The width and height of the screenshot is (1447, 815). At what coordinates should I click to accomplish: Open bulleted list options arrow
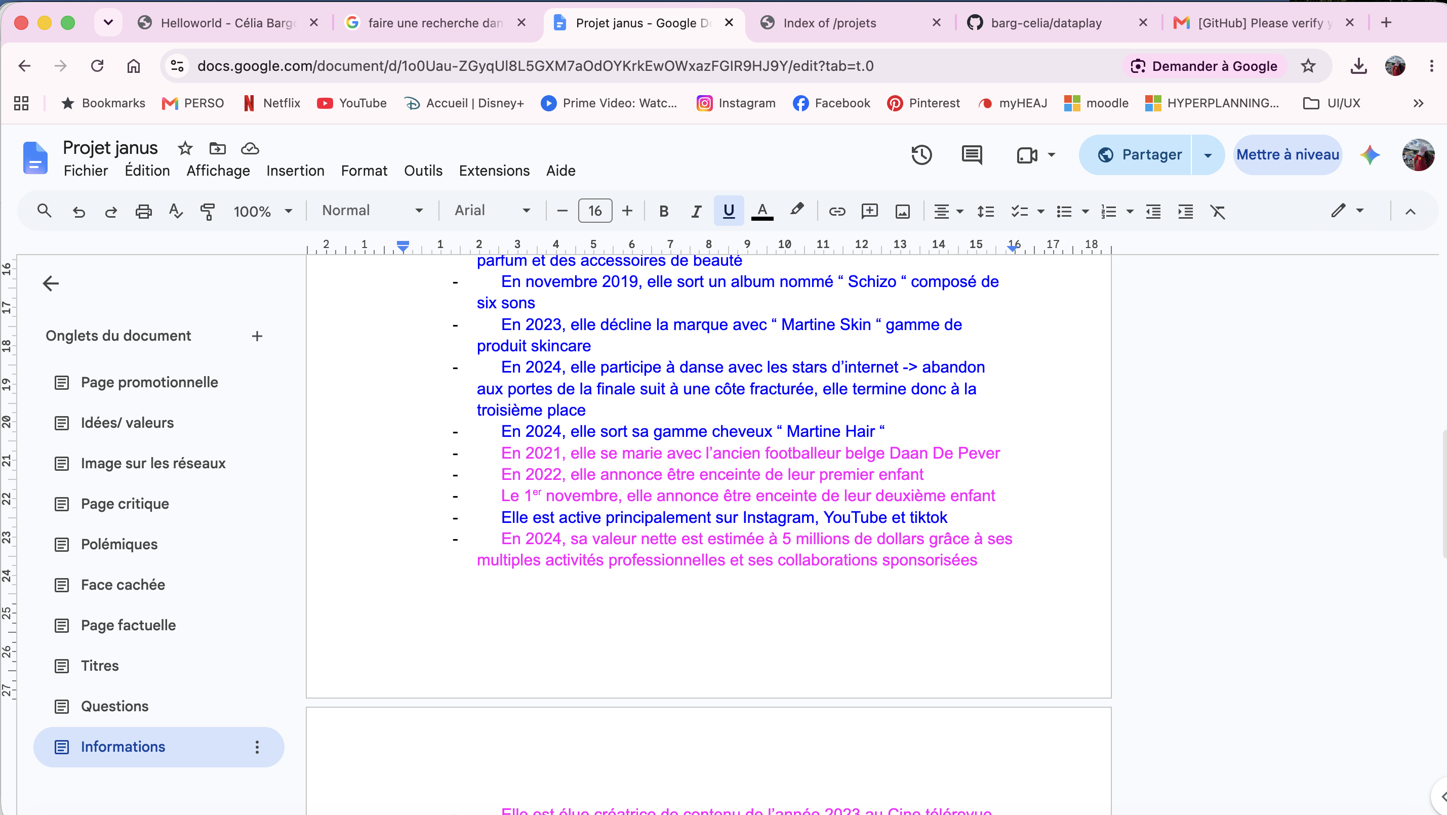click(x=1086, y=212)
